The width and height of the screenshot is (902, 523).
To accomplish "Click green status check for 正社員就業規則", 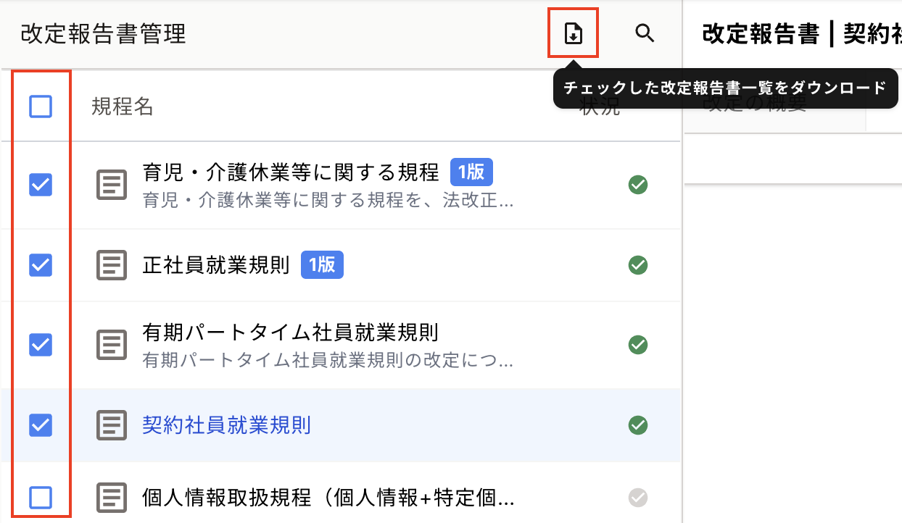I will (638, 265).
